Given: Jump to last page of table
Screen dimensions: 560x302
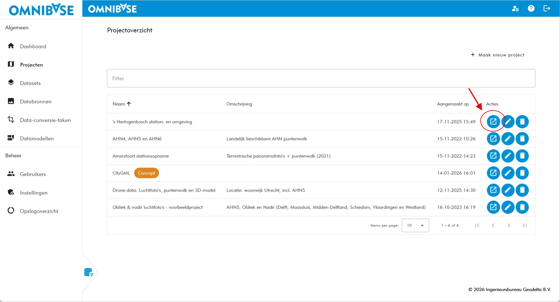Looking at the screenshot, I should 524,225.
